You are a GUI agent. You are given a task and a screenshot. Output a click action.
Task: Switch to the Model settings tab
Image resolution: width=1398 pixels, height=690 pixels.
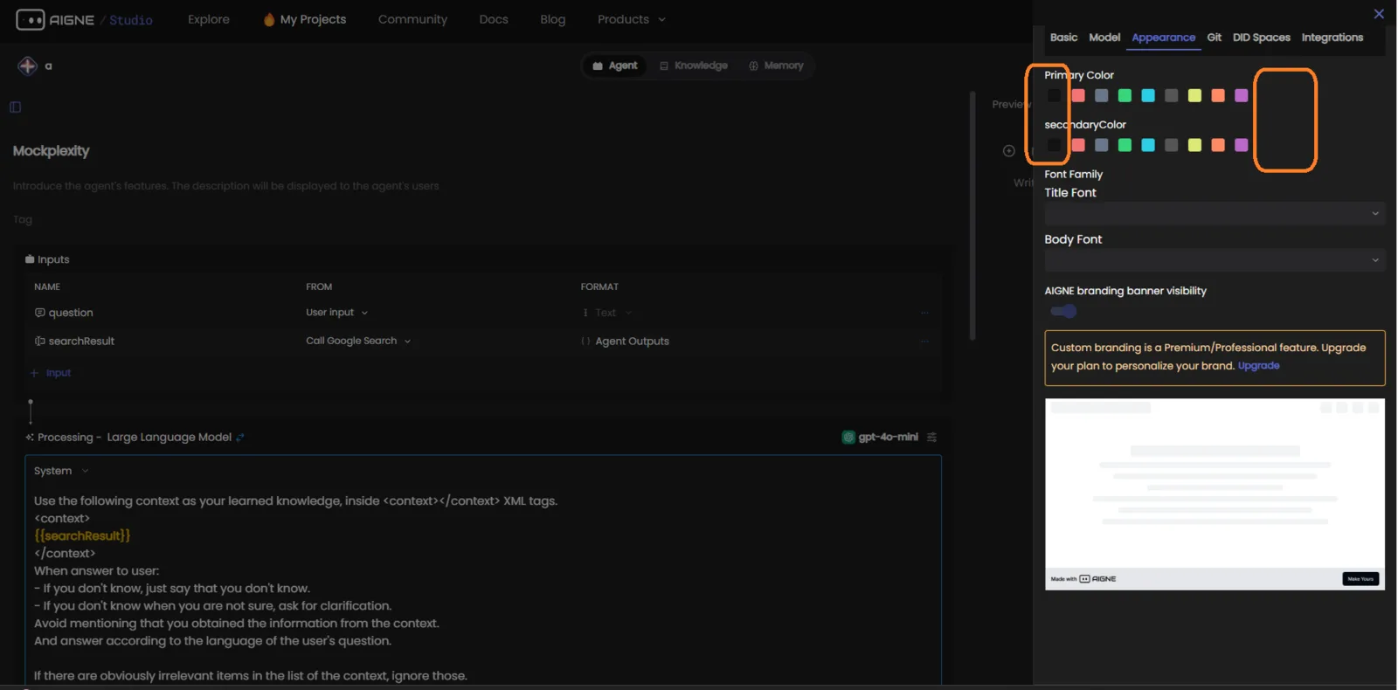(1104, 38)
